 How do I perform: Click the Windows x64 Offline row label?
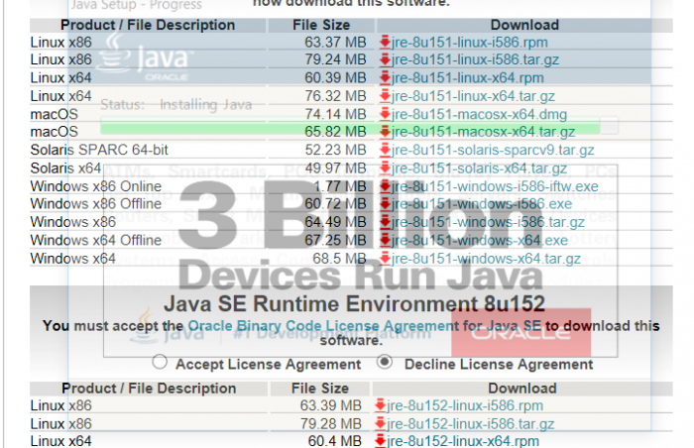(96, 241)
